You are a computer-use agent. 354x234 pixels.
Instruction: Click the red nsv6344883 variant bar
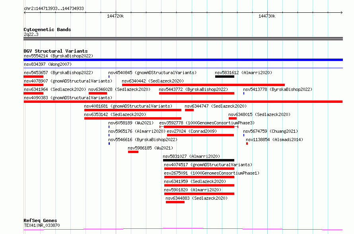[x=175, y=202]
